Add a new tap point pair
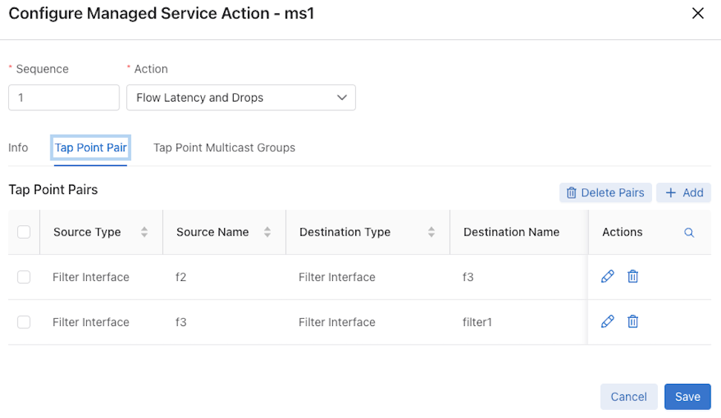Viewport: 721px width, 418px height. coord(684,193)
